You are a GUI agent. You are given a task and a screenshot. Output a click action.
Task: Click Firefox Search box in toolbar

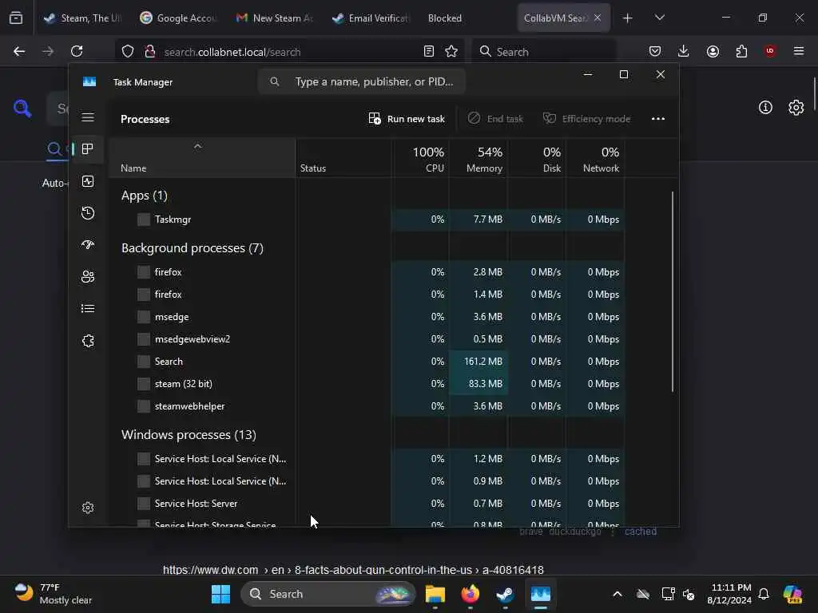pyautogui.click(x=544, y=51)
